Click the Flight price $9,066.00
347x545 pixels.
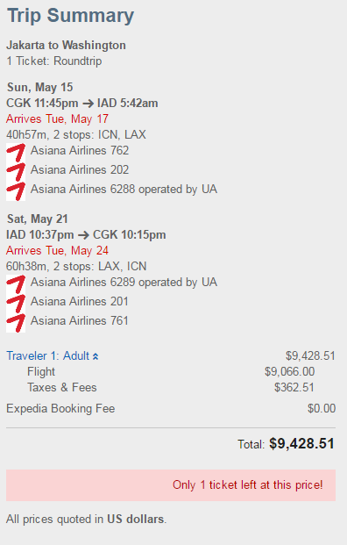tap(290, 371)
